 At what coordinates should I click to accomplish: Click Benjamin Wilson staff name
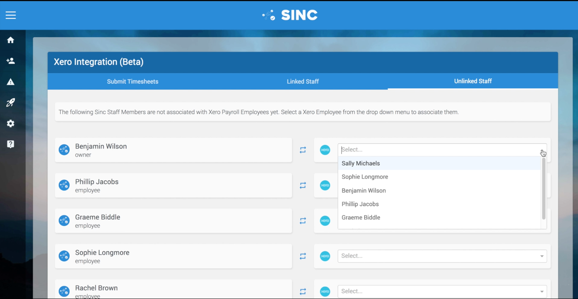point(101,146)
